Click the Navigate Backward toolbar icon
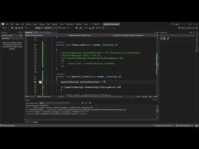Viewport: 199px width, 149px height. click(4, 28)
